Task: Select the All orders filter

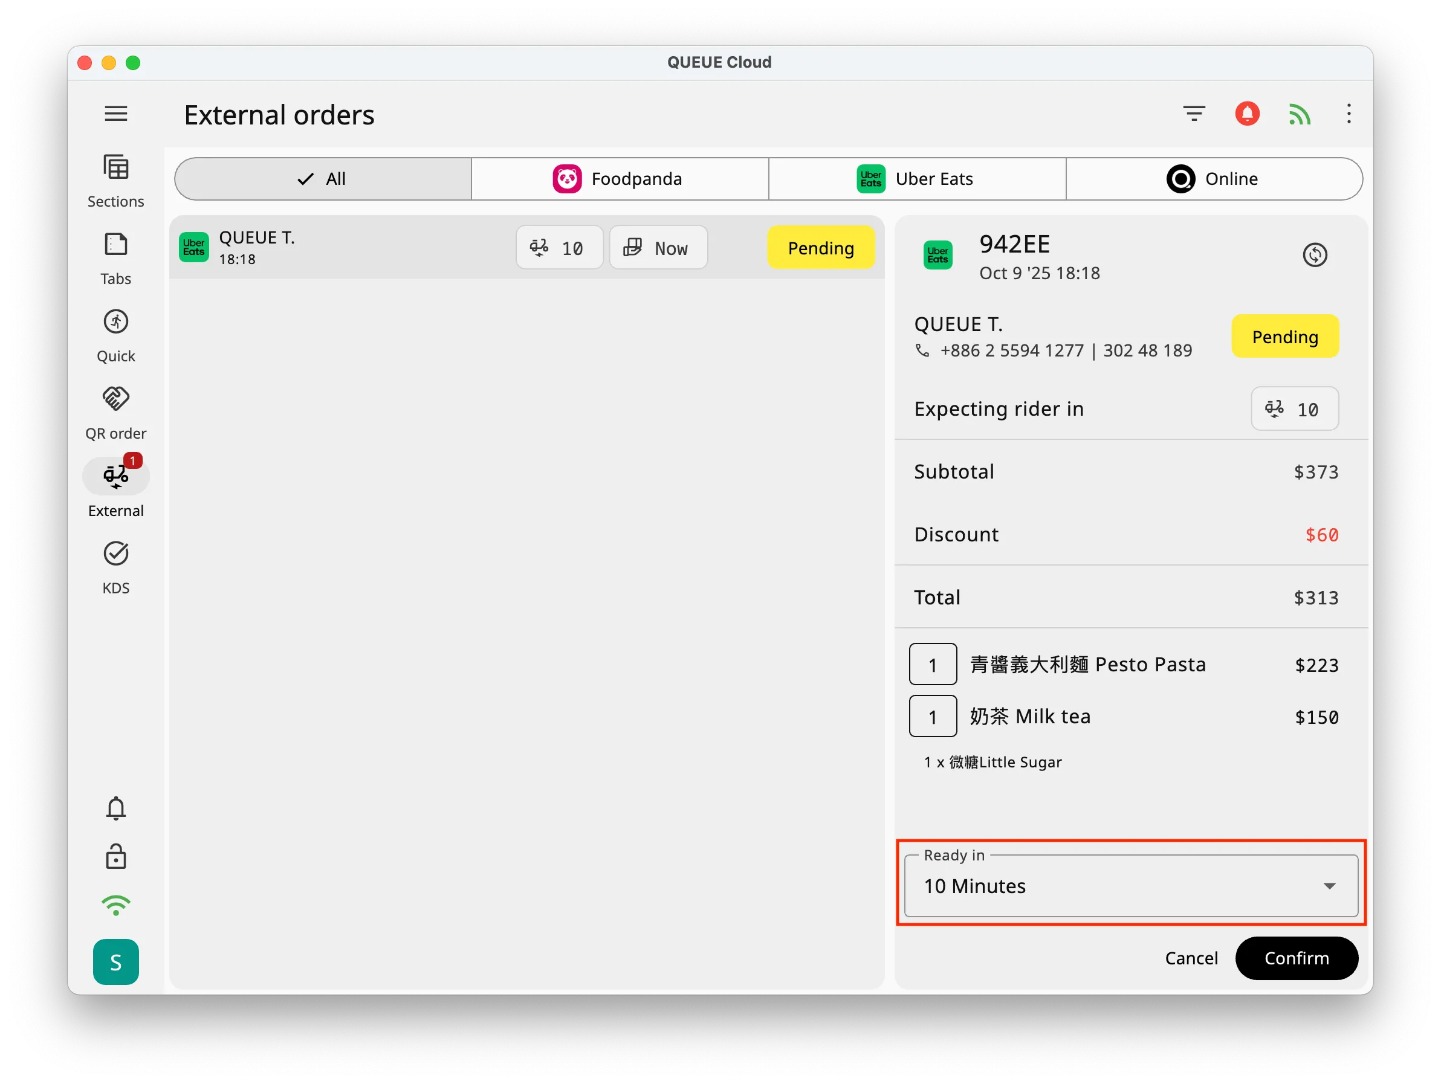Action: tap(323, 179)
